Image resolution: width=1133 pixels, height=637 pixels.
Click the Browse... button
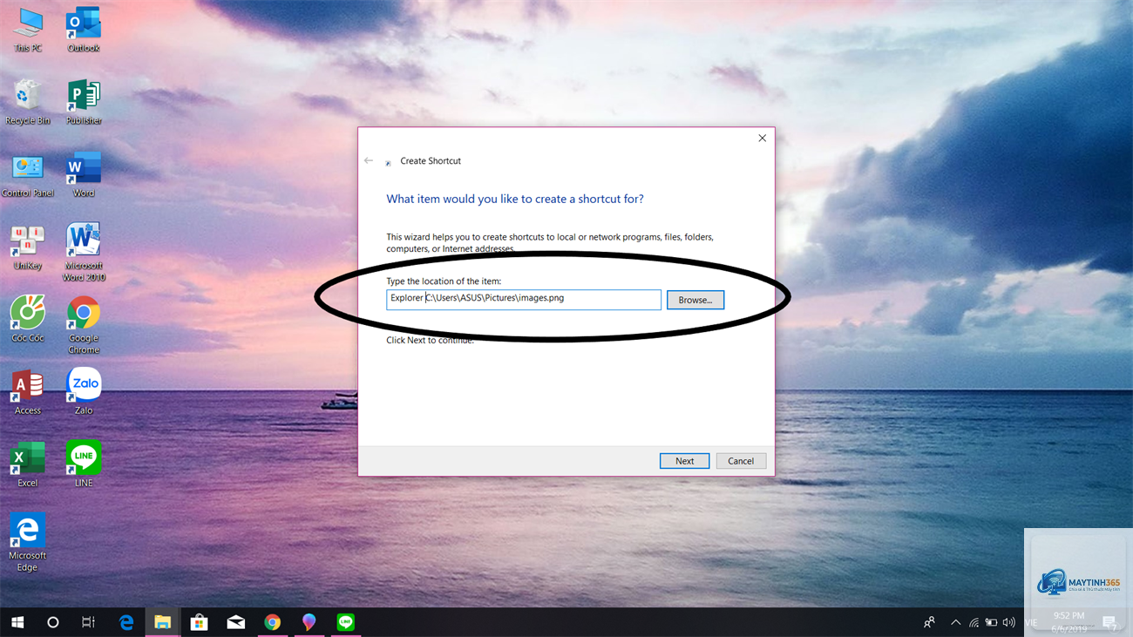[695, 300]
